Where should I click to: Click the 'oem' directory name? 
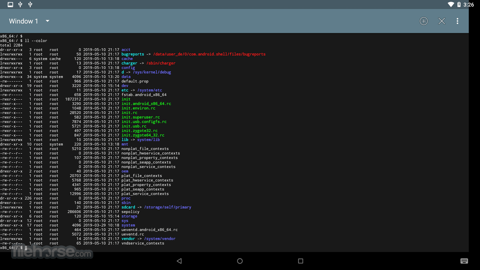coord(125,171)
